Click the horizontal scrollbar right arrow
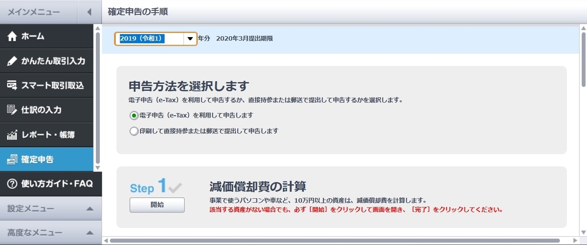Image resolution: width=587 pixels, height=245 pixels. (x=575, y=241)
